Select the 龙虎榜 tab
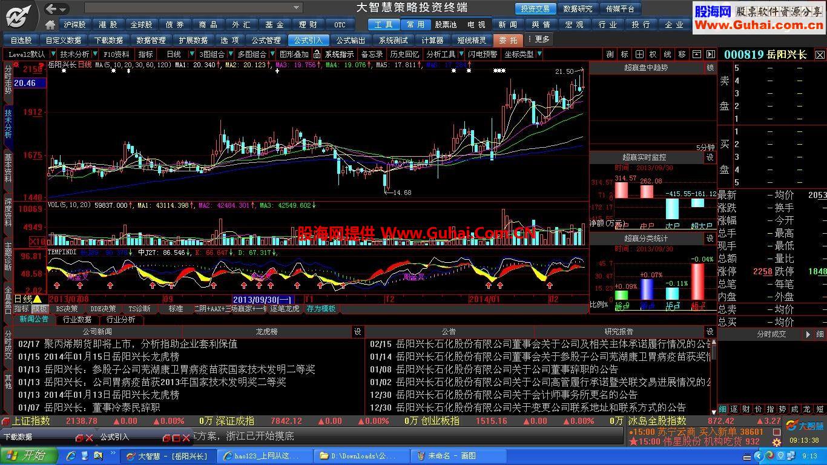 pyautogui.click(x=266, y=332)
